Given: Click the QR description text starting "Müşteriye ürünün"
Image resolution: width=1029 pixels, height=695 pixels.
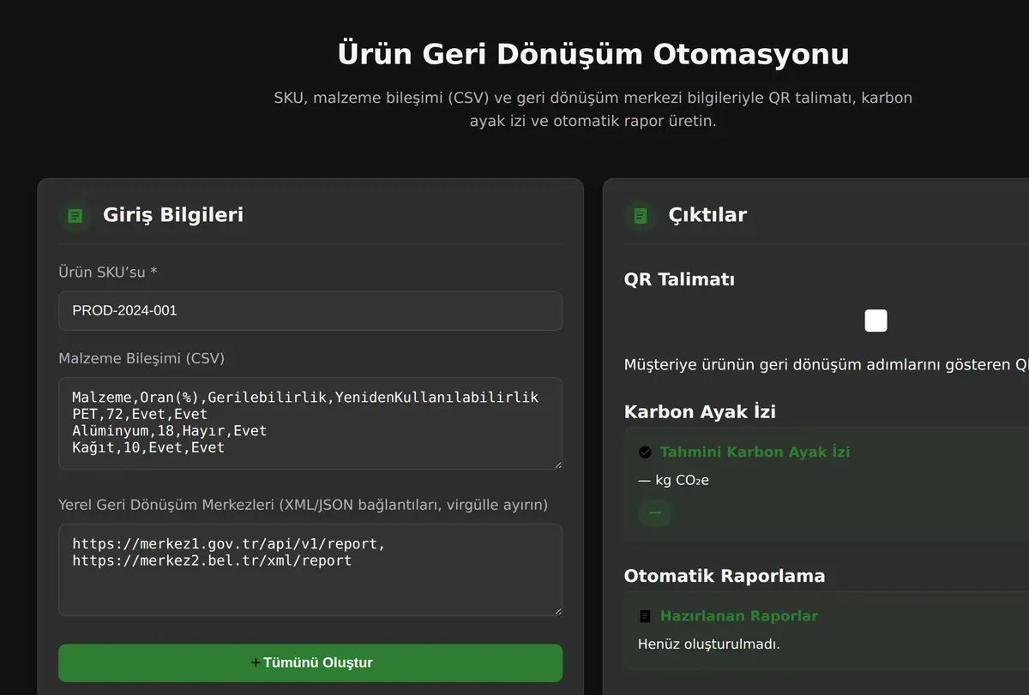Looking at the screenshot, I should (827, 365).
